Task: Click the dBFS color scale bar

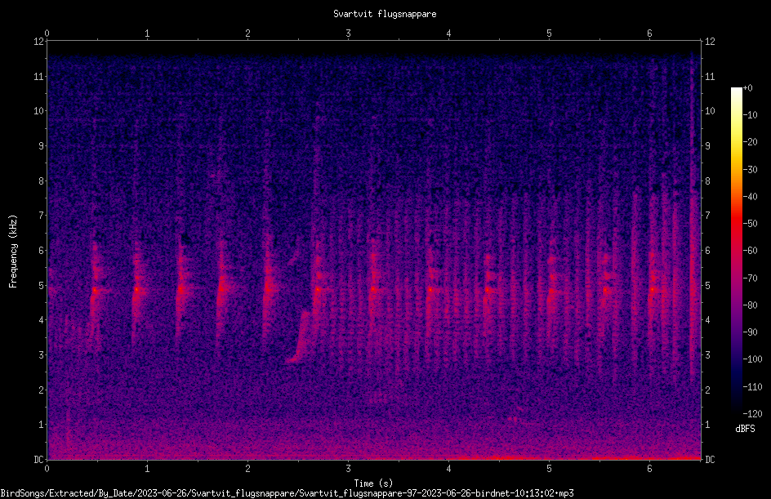Action: point(736,251)
